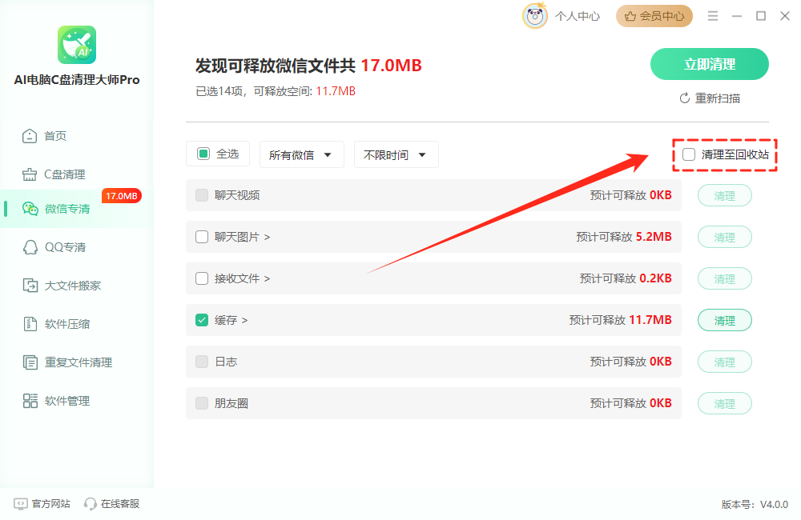Open 会员中心 button

point(654,16)
